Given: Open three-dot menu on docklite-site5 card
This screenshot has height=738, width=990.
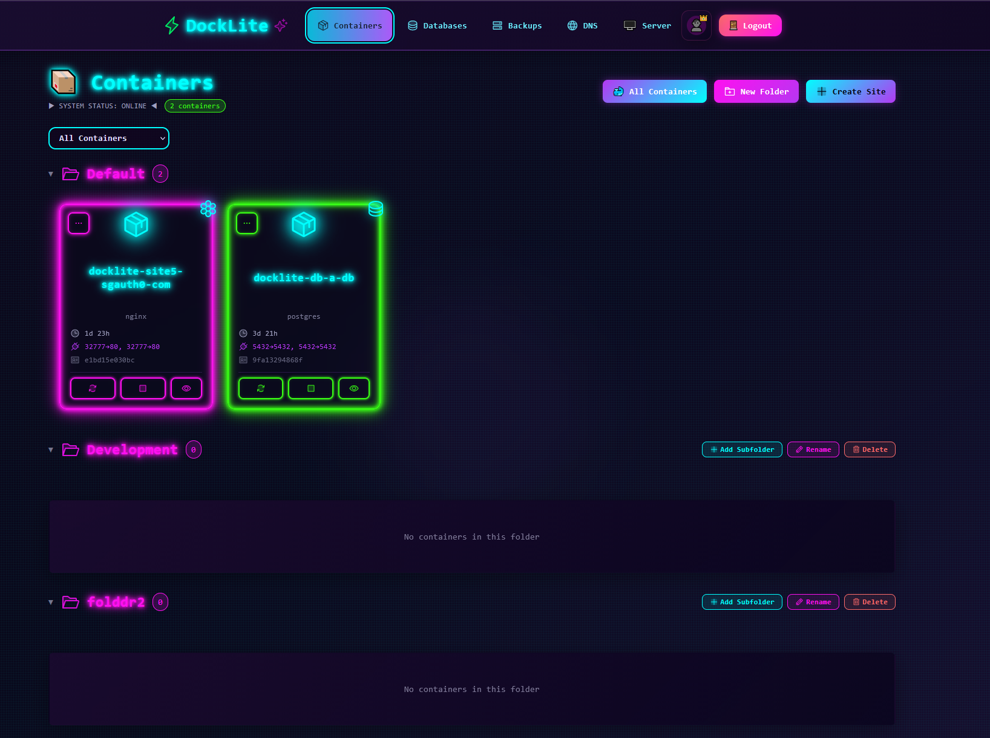Looking at the screenshot, I should tap(79, 223).
